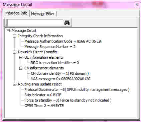The width and height of the screenshot is (141, 122).
Task: Select Integrity Check Information row
Action: coord(40,36)
